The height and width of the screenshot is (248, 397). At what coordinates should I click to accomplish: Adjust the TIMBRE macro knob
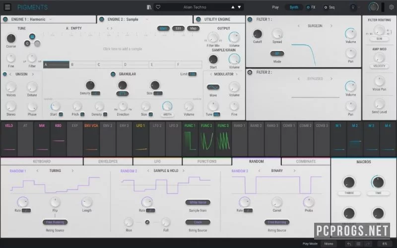pyautogui.click(x=349, y=182)
